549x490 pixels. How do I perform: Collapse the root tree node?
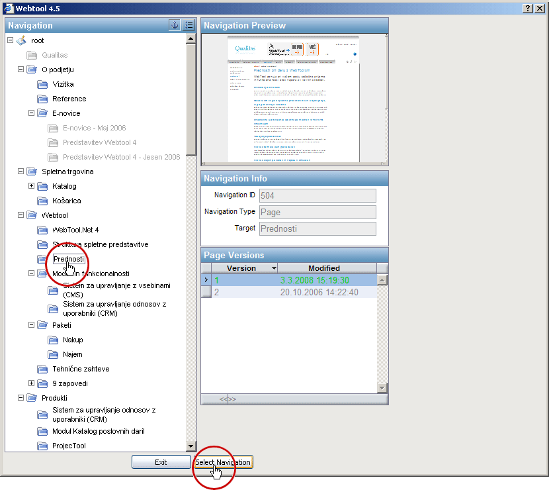click(x=10, y=41)
